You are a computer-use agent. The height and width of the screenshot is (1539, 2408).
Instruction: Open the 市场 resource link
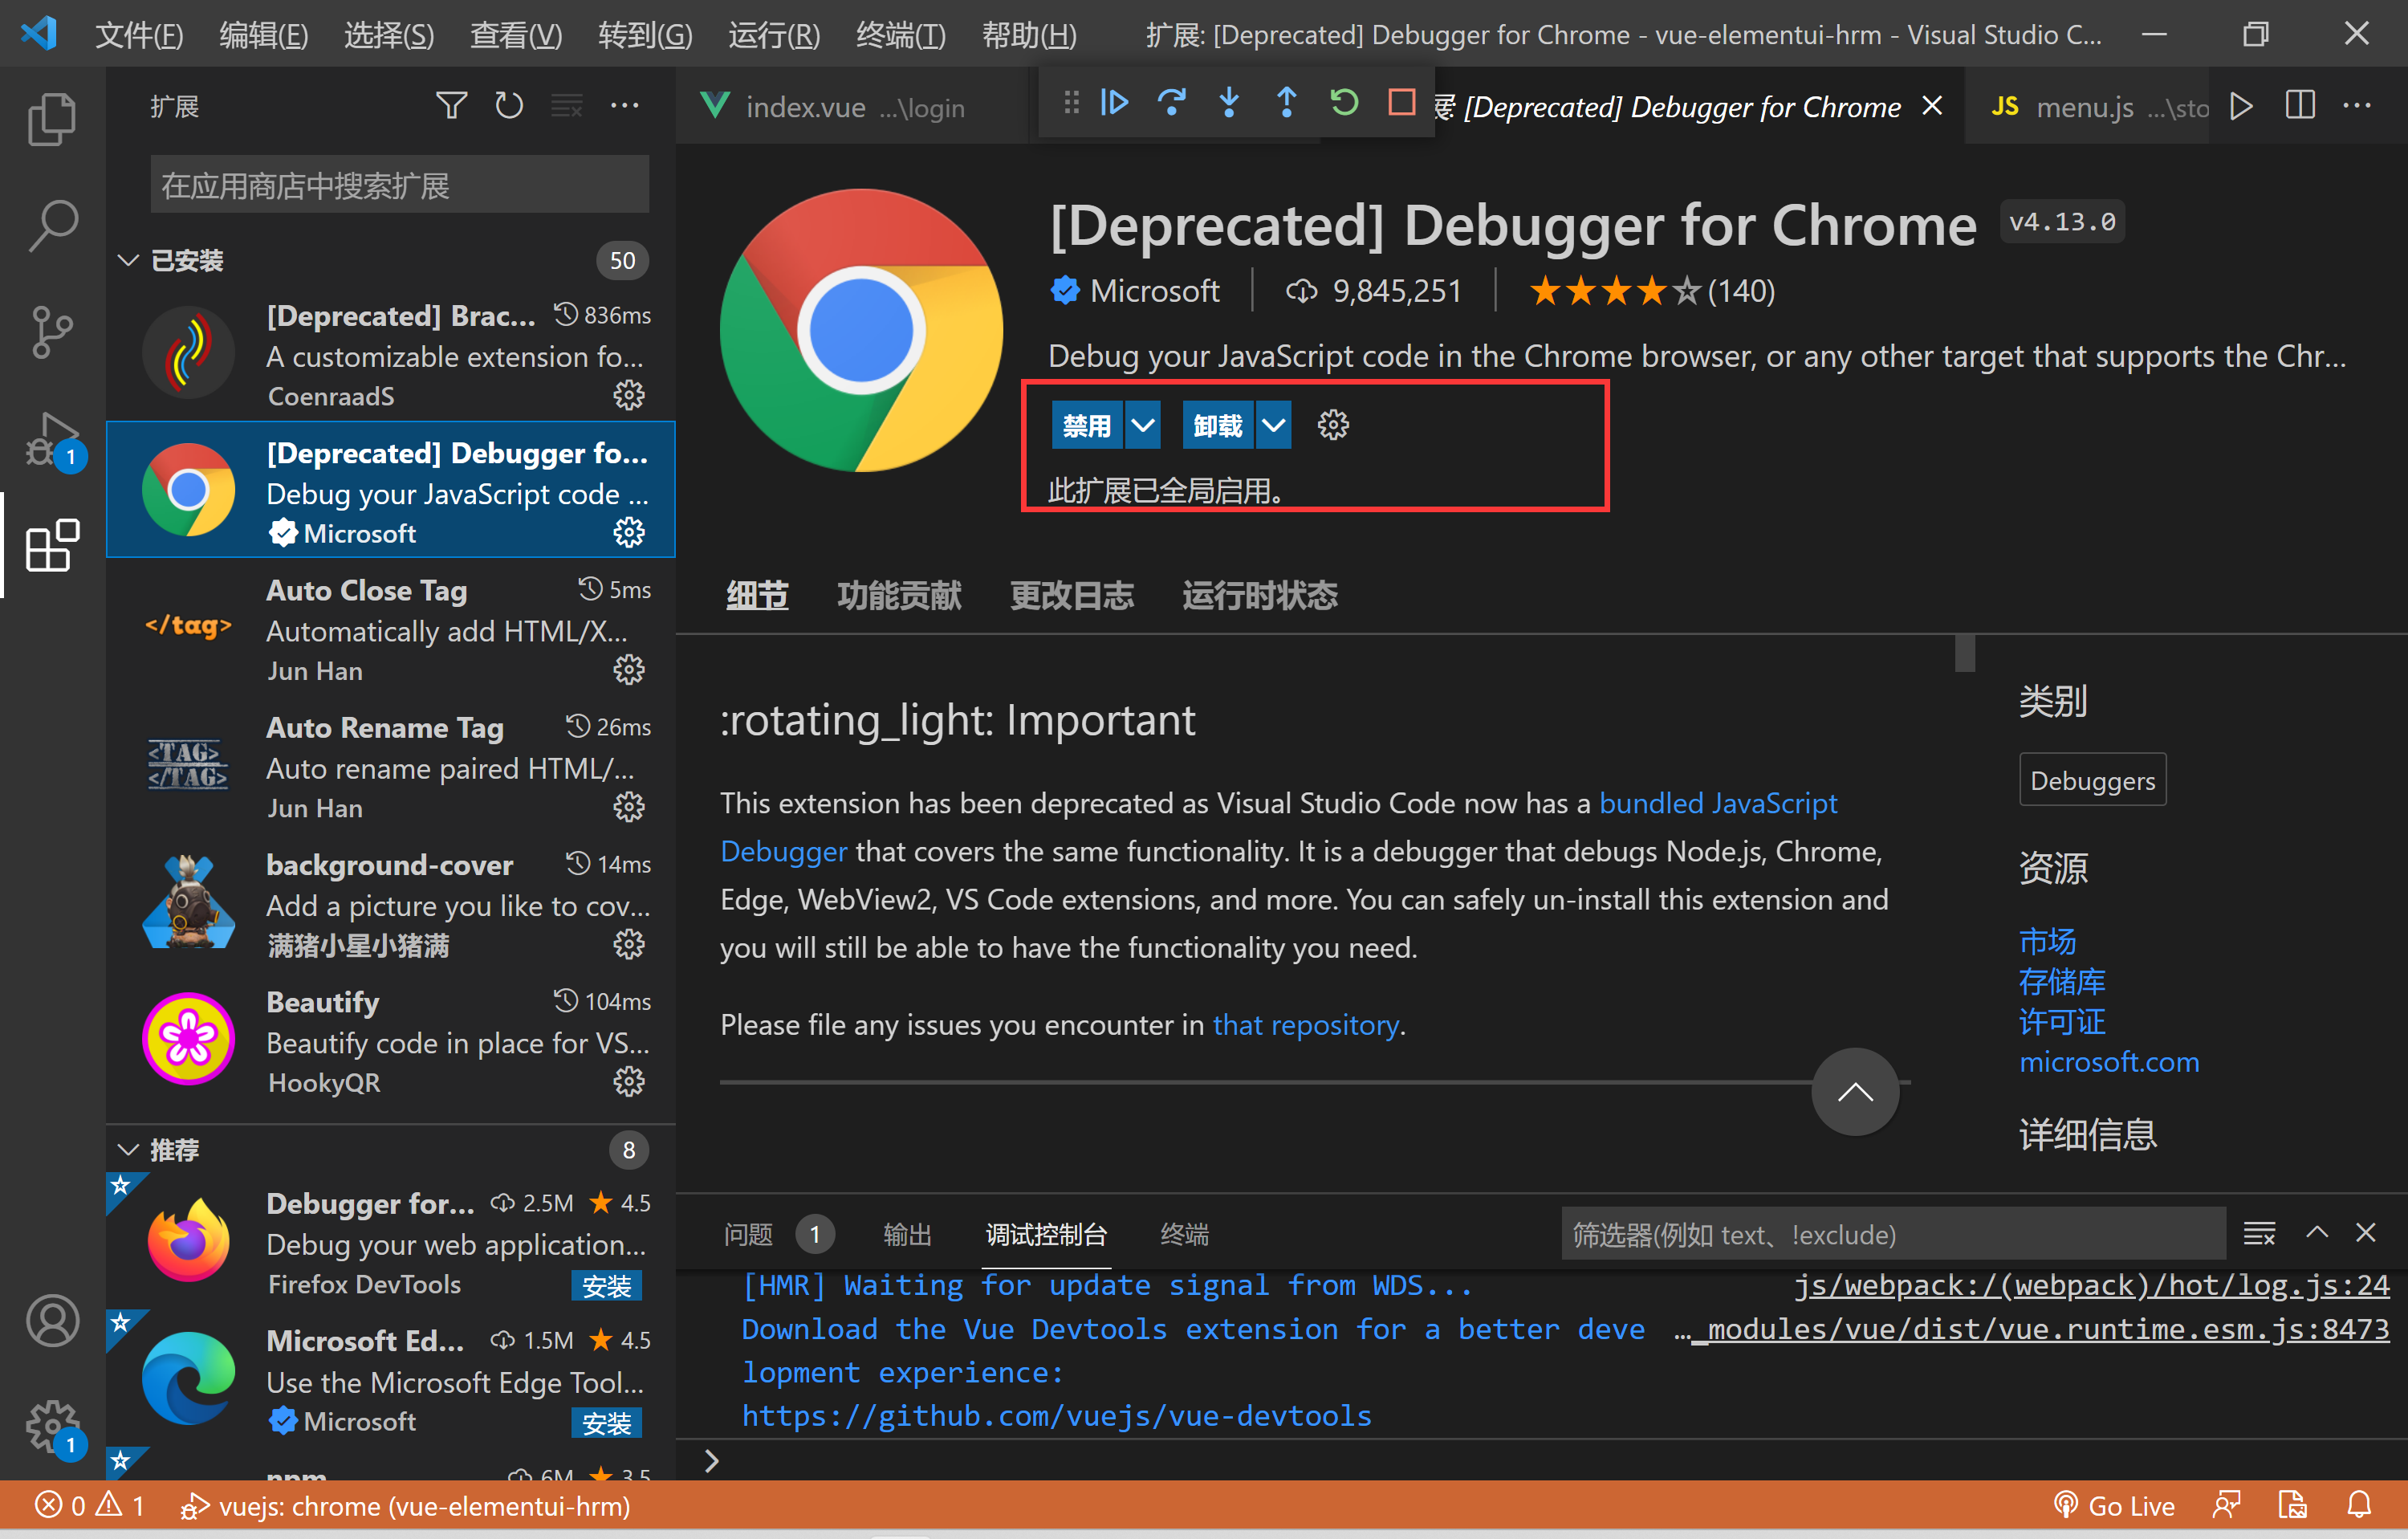(2047, 941)
